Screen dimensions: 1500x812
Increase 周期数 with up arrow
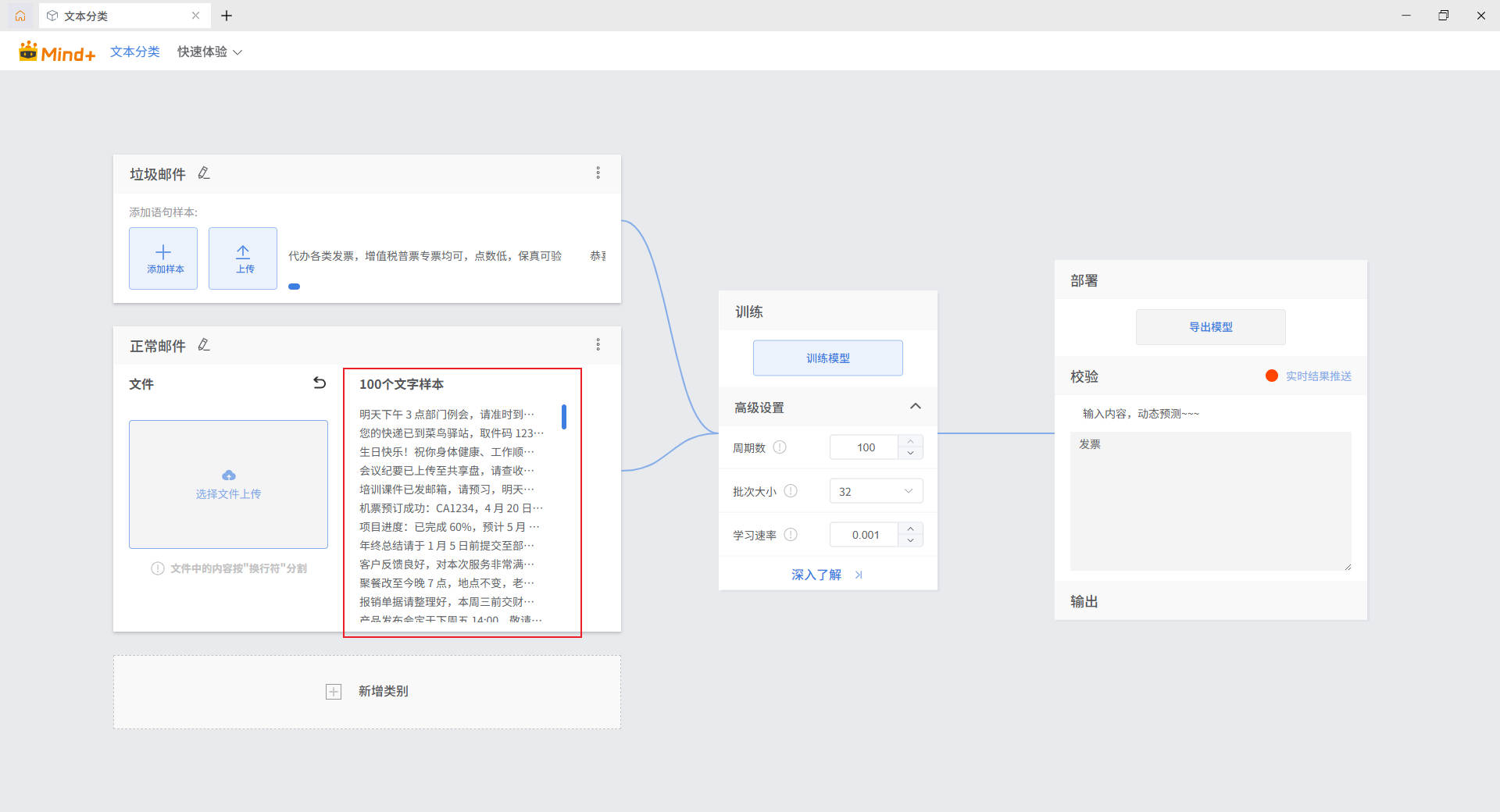[910, 442]
